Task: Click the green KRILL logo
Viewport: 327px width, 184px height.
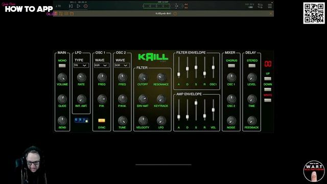Action: 153,57
